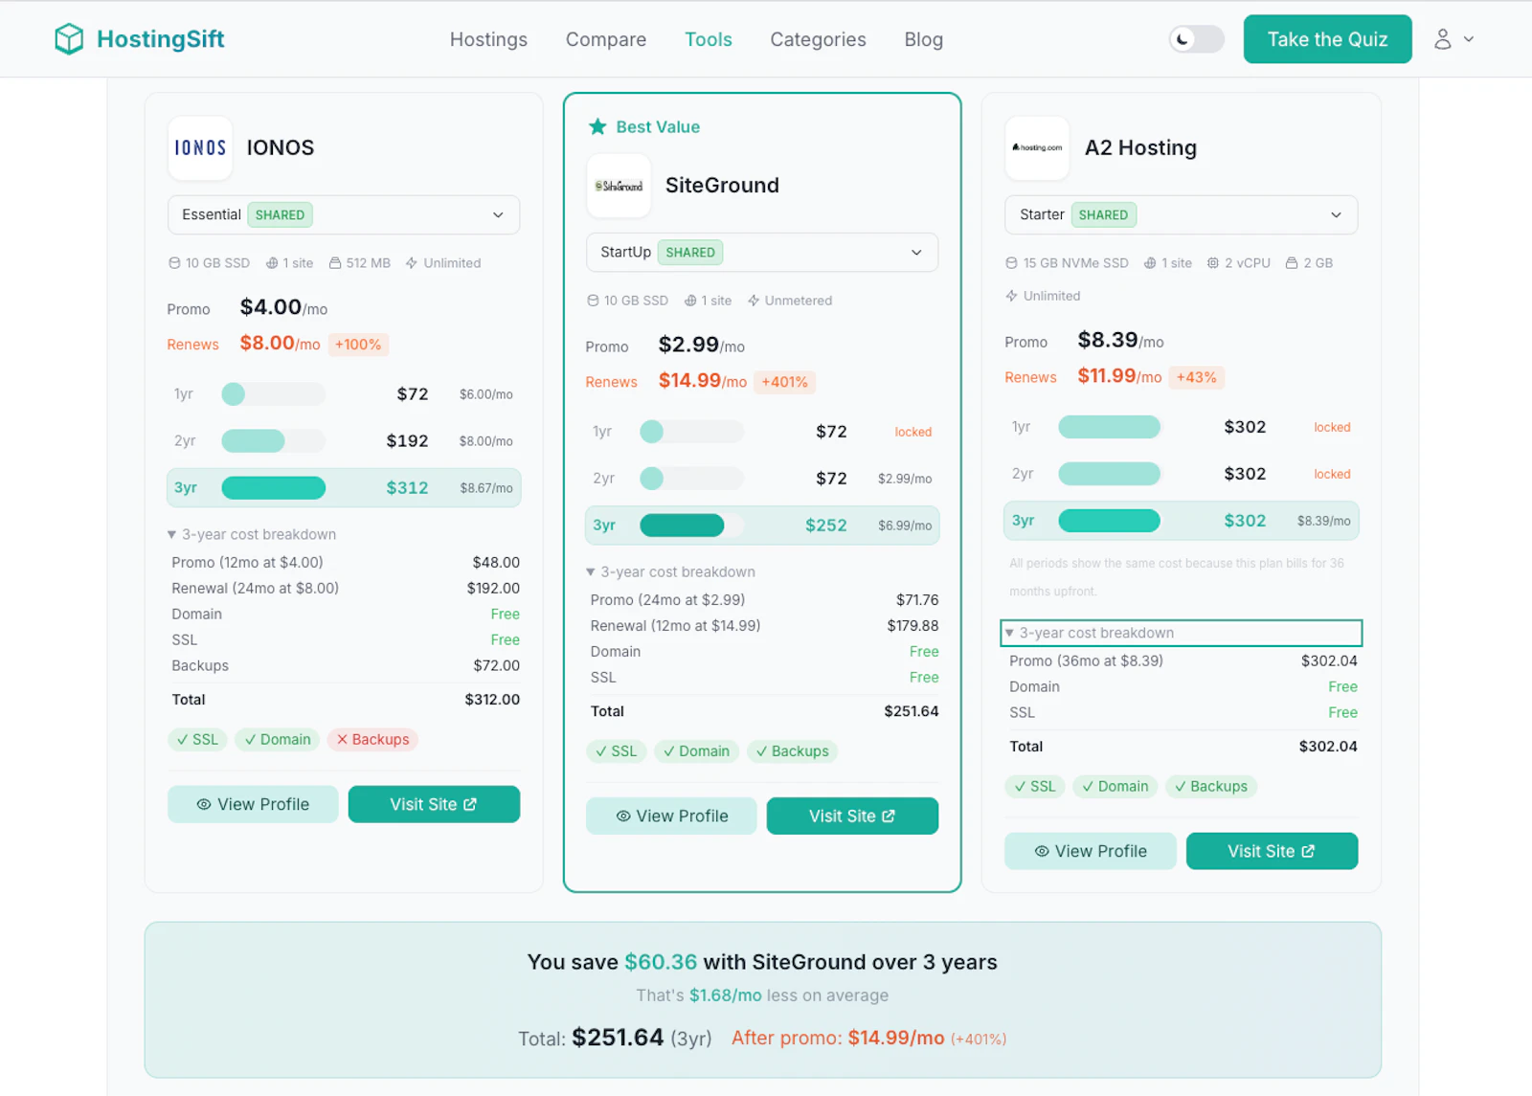Click the IONOS Backups unavailable badge
Viewport: 1532px width, 1096px height.
(372, 739)
